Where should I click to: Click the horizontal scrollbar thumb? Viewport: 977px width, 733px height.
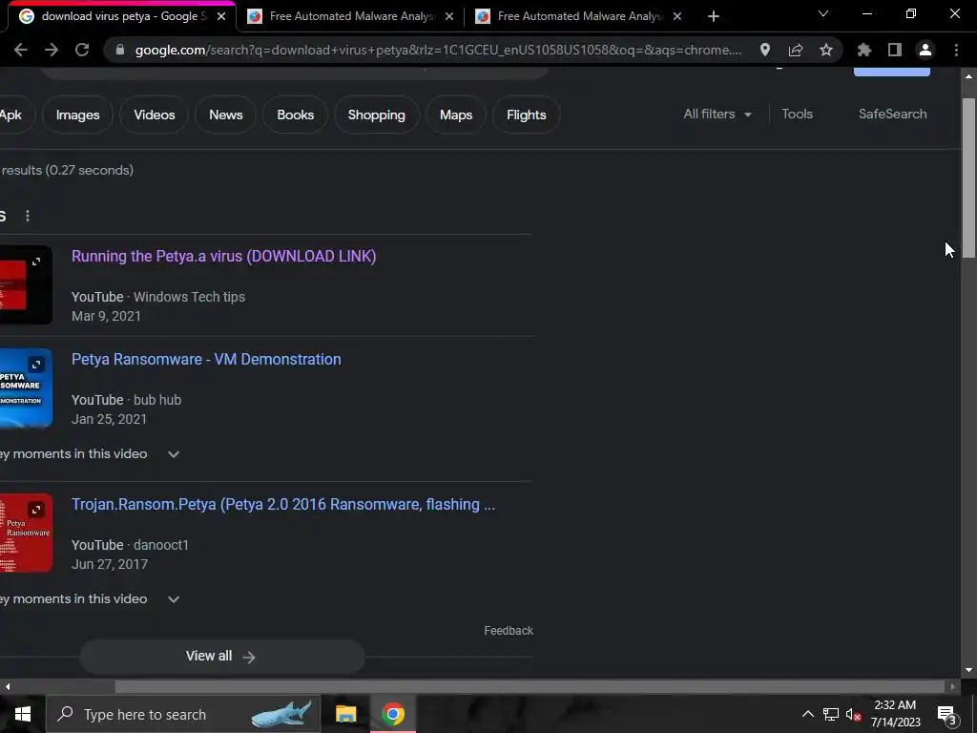click(x=530, y=687)
